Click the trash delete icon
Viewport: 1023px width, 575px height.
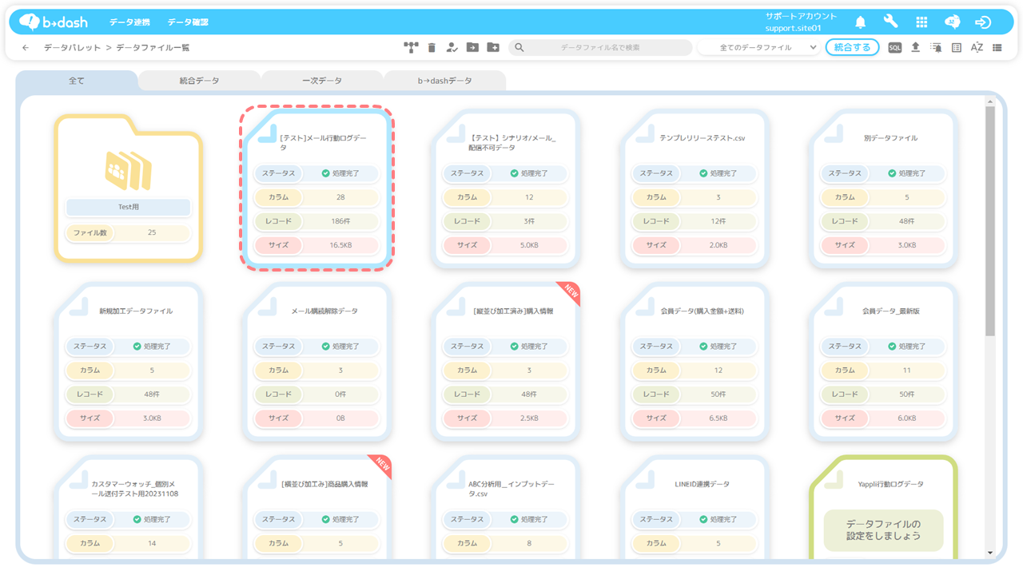[x=432, y=48]
